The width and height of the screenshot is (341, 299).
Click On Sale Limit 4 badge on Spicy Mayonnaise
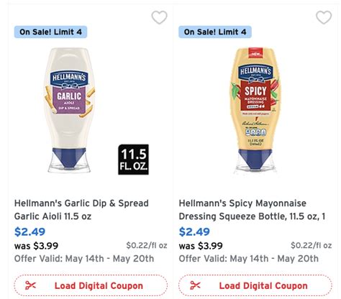click(x=215, y=32)
